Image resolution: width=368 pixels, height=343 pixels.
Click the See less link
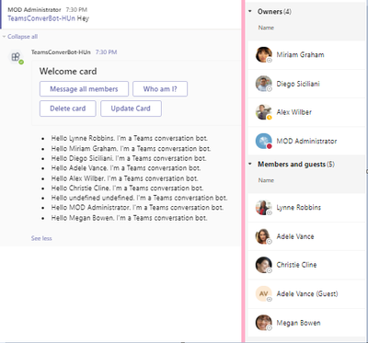pyautogui.click(x=41, y=238)
